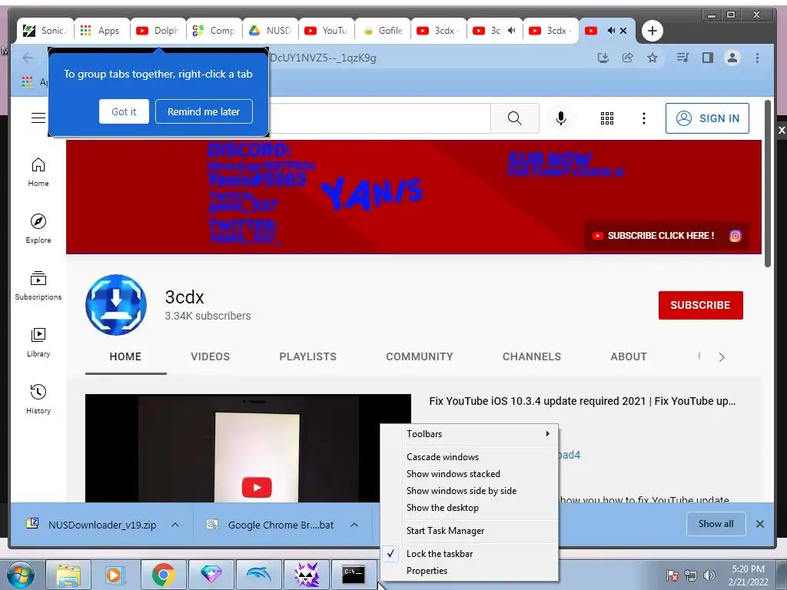
Task: Switch to the VIDEOS channel tab
Action: point(211,356)
